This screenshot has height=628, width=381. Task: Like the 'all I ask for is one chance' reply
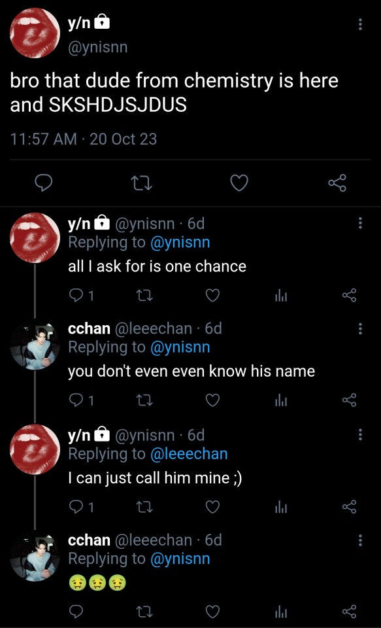(212, 296)
